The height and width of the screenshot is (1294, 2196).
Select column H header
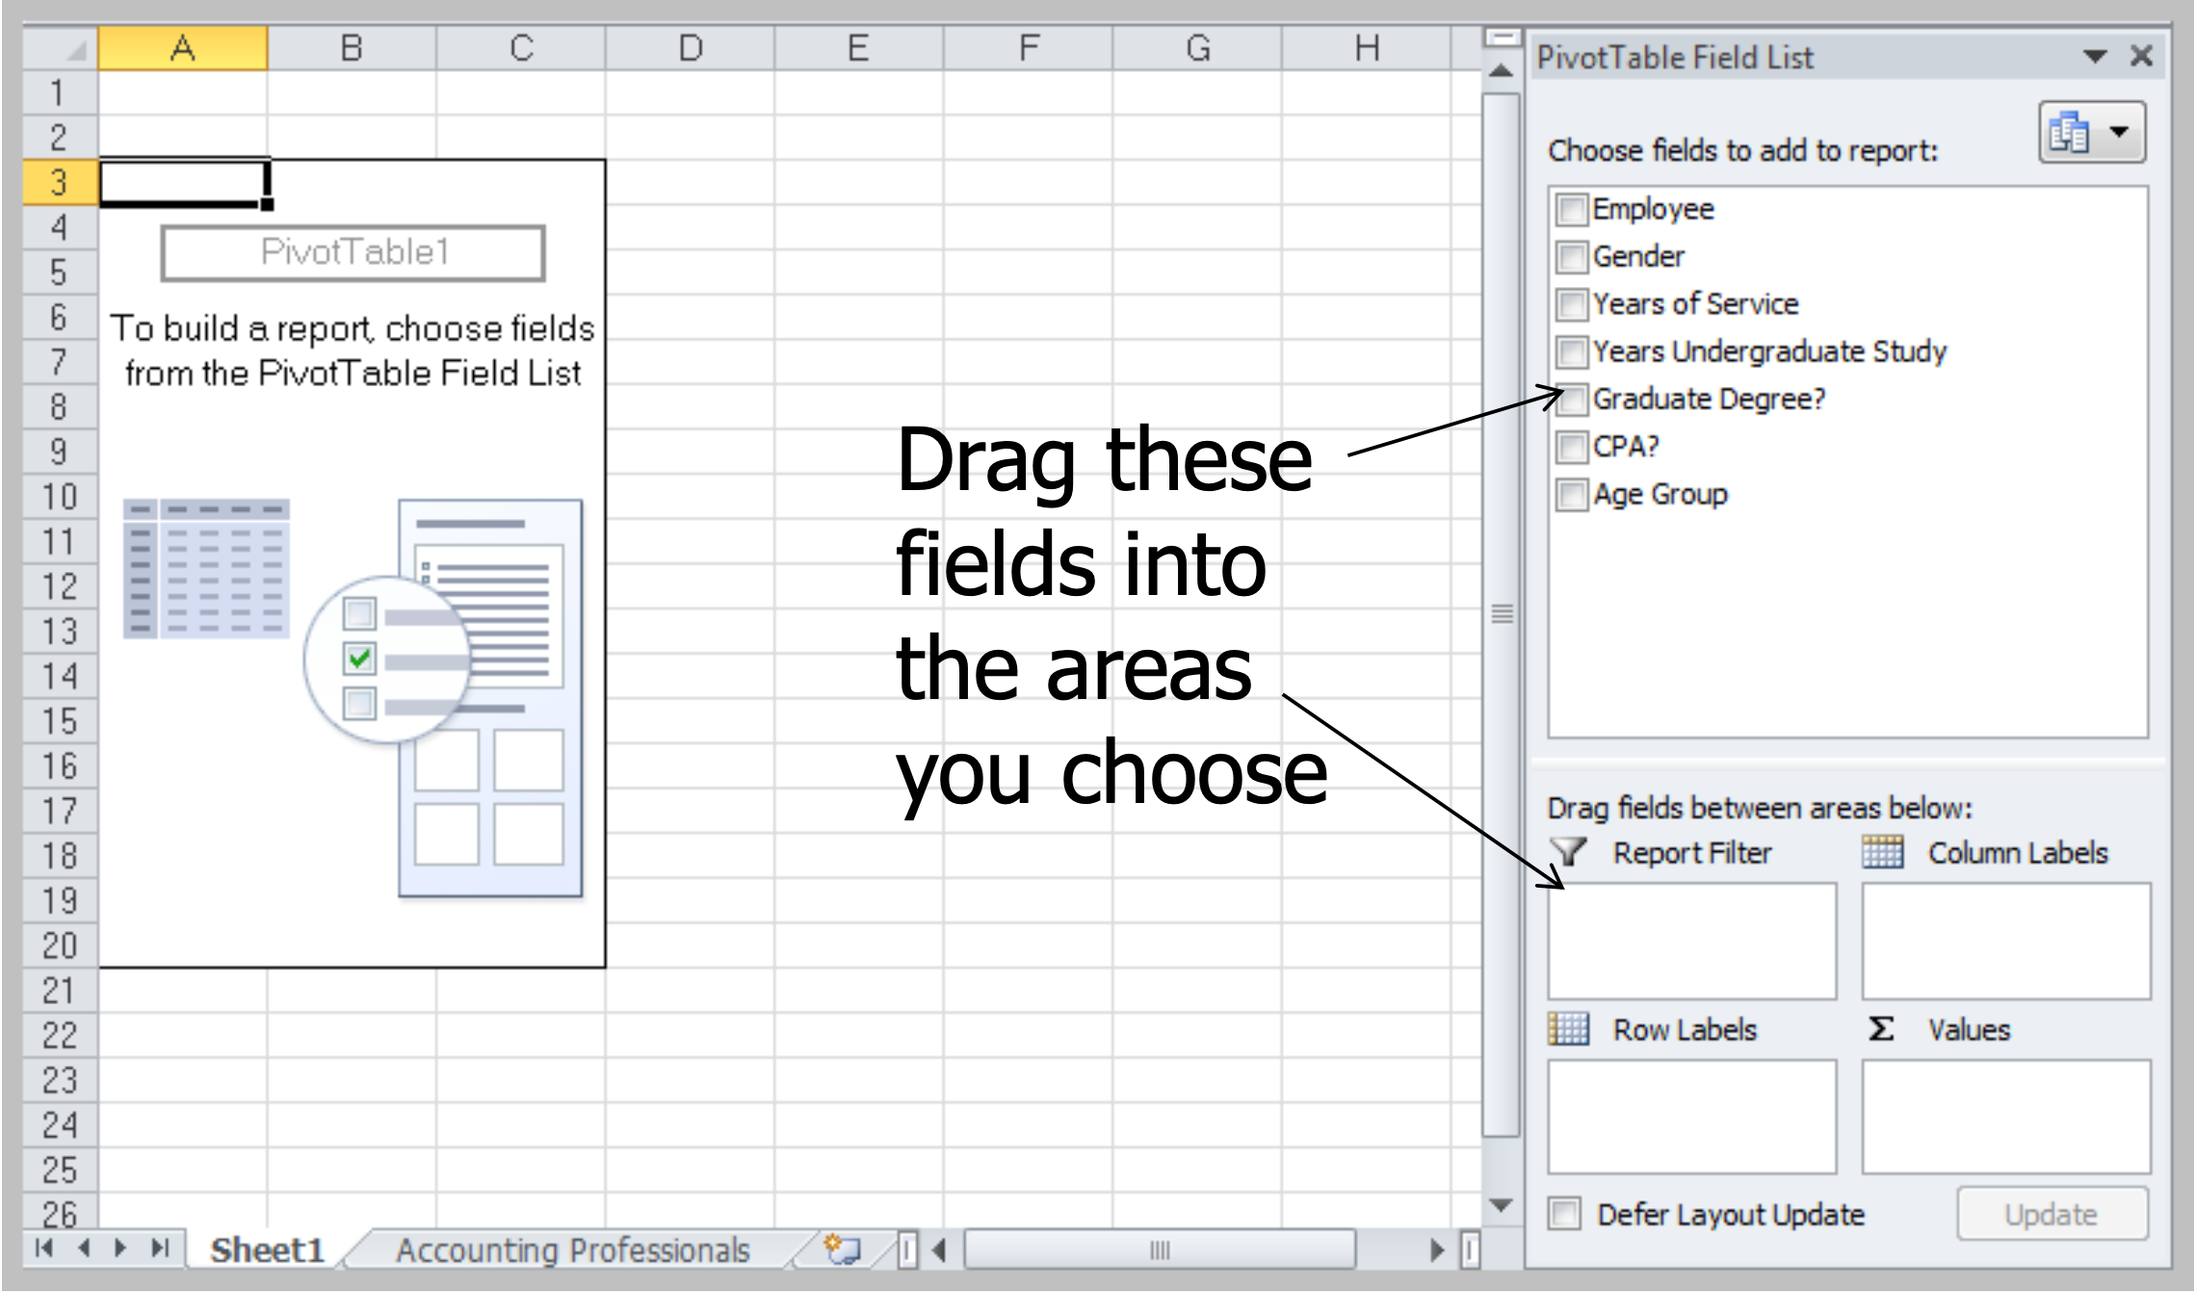[1366, 48]
